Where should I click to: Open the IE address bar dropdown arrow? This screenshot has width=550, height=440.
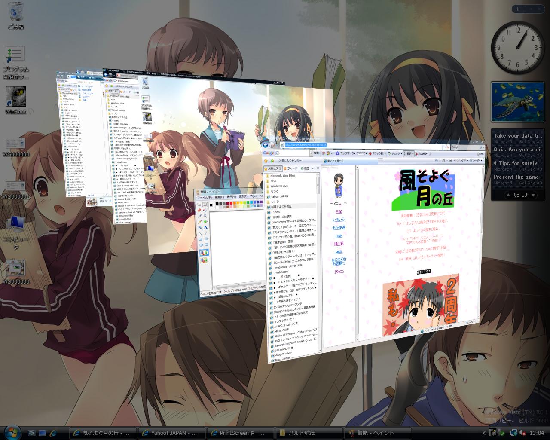click(441, 147)
